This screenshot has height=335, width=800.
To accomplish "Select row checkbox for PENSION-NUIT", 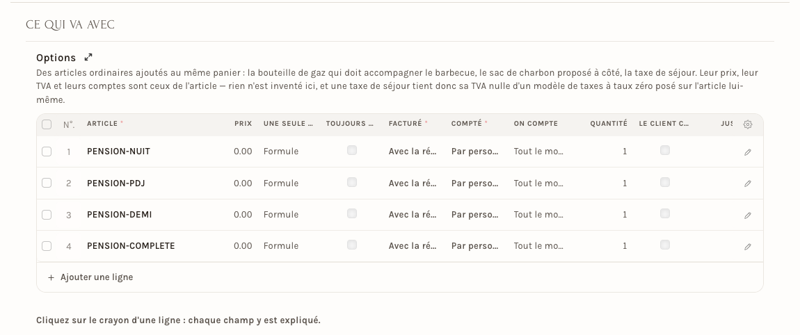I will pos(47,152).
